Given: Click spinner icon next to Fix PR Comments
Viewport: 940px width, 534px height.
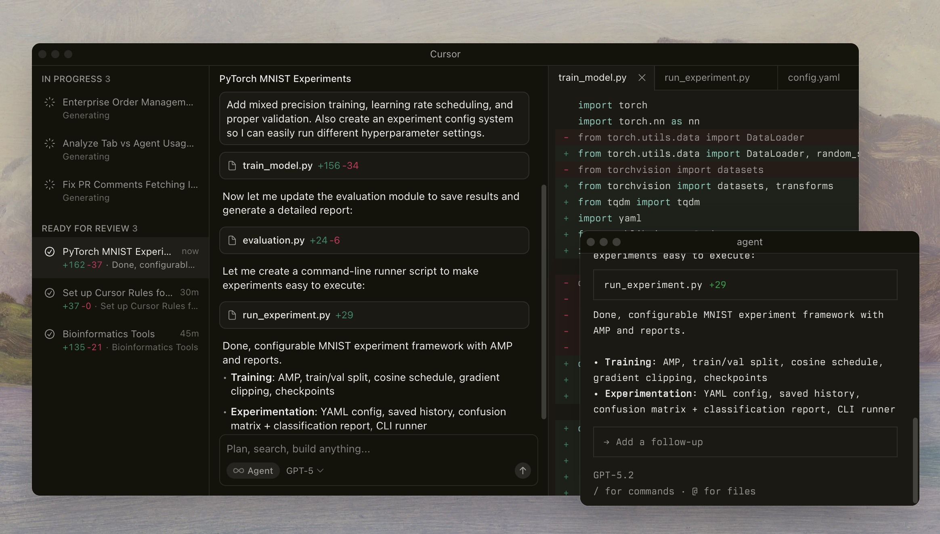Looking at the screenshot, I should point(50,185).
